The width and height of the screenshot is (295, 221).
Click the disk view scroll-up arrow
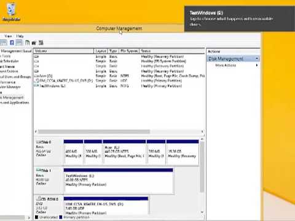(202, 139)
